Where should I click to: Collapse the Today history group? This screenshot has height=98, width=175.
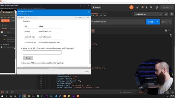tap(2, 35)
